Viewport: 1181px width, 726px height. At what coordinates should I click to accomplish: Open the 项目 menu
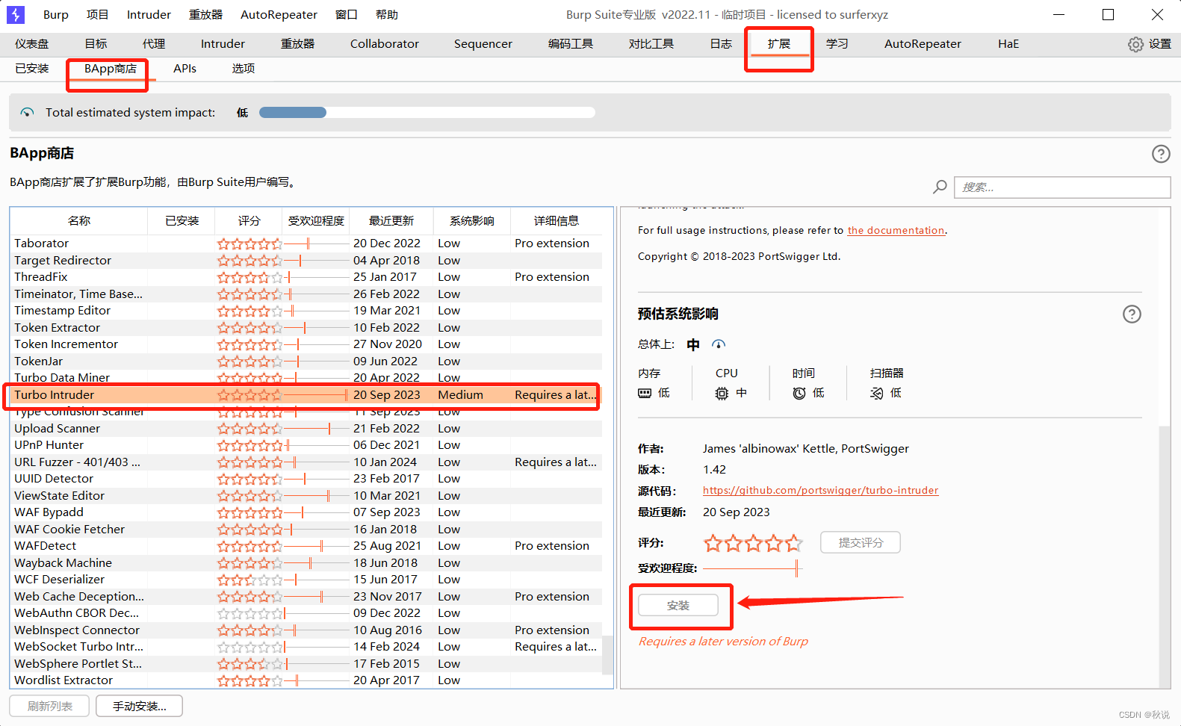(97, 14)
